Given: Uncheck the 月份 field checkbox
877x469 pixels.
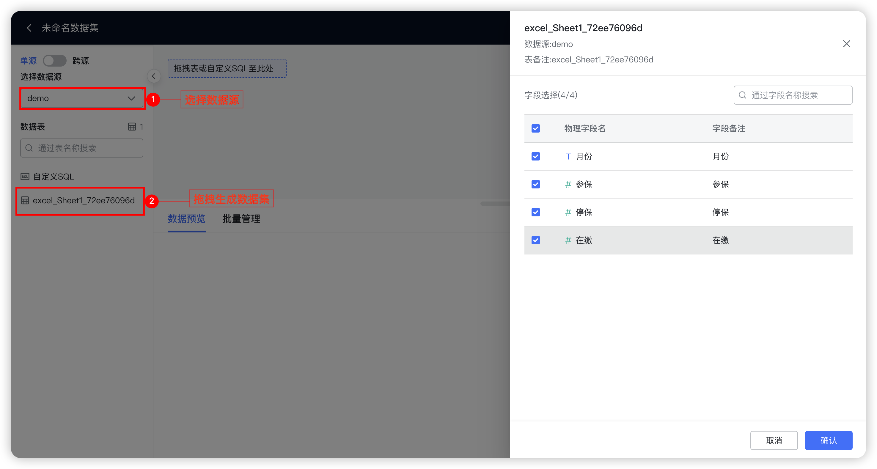Looking at the screenshot, I should 535,157.
